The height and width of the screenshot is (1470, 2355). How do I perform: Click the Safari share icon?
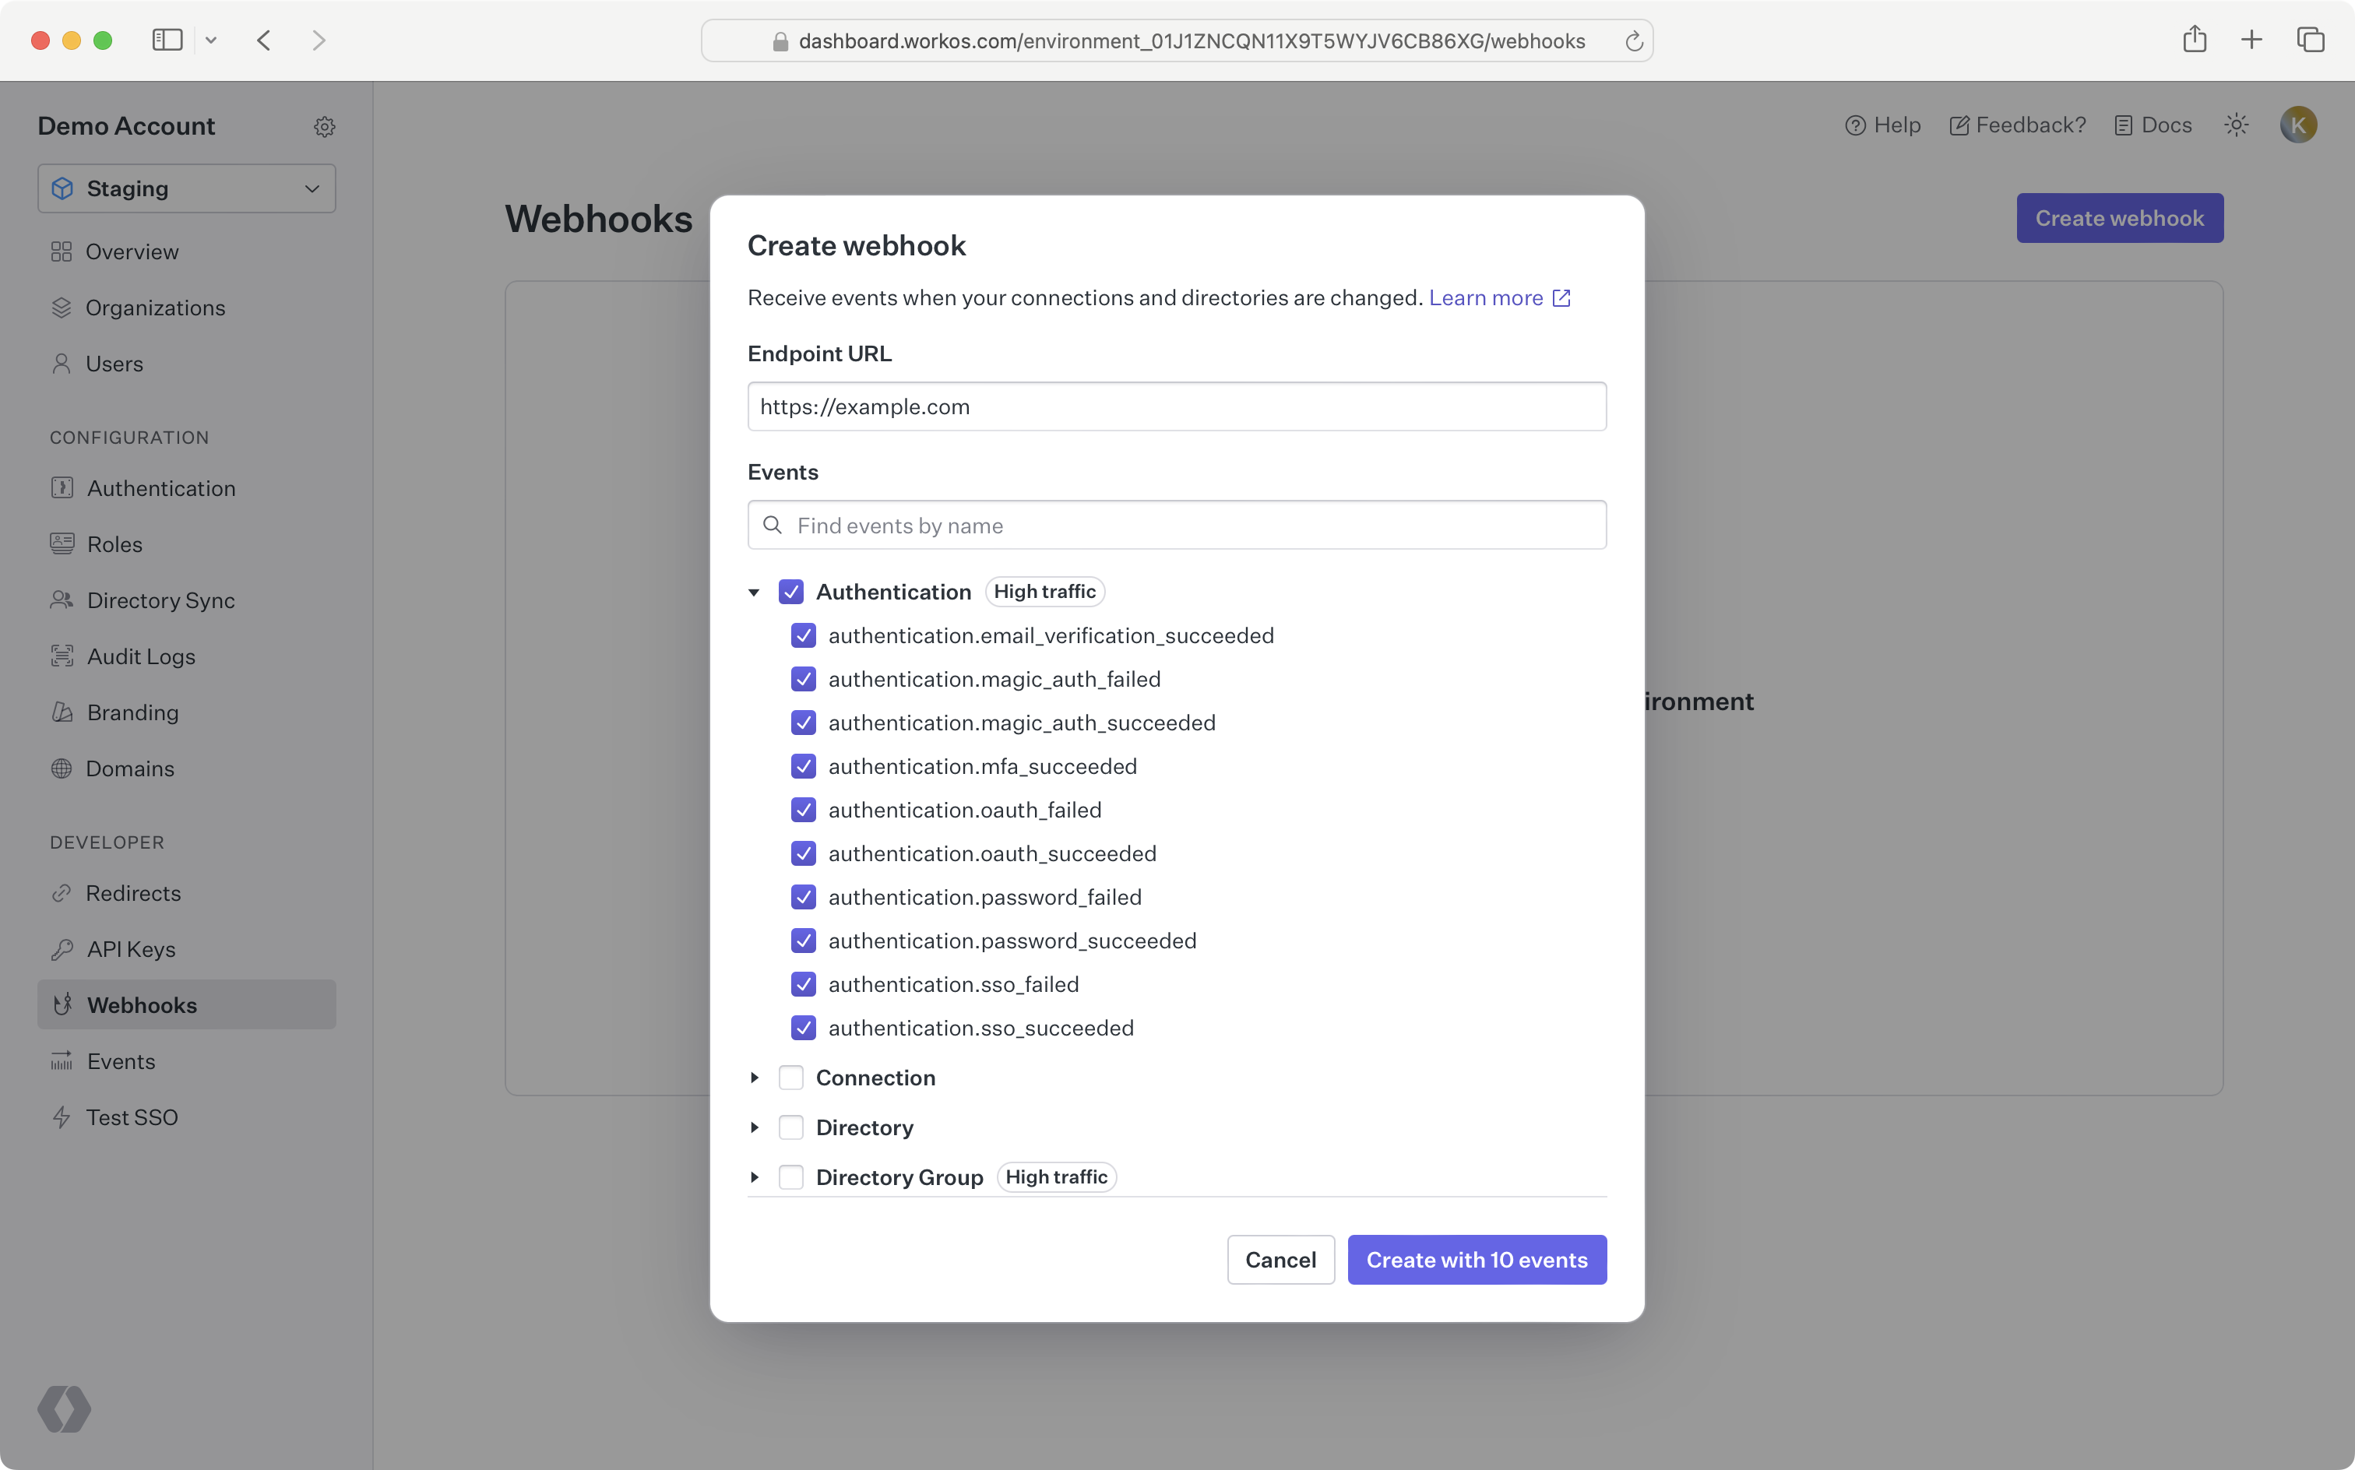point(2194,40)
